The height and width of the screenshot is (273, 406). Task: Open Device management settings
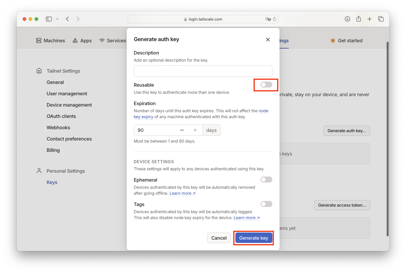(x=69, y=105)
